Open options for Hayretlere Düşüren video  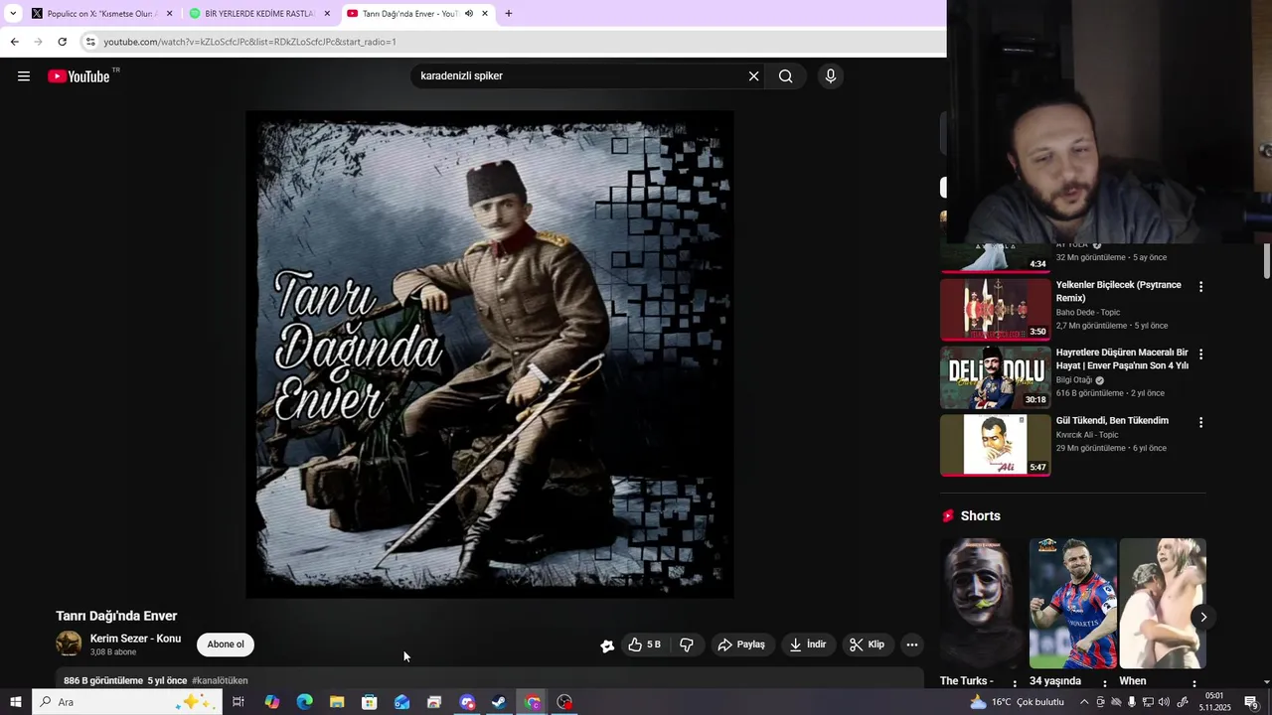pyautogui.click(x=1200, y=355)
